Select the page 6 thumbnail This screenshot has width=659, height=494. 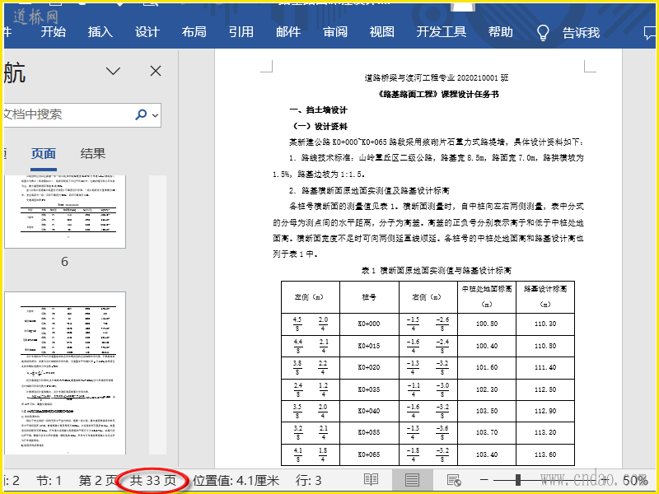coord(65,212)
